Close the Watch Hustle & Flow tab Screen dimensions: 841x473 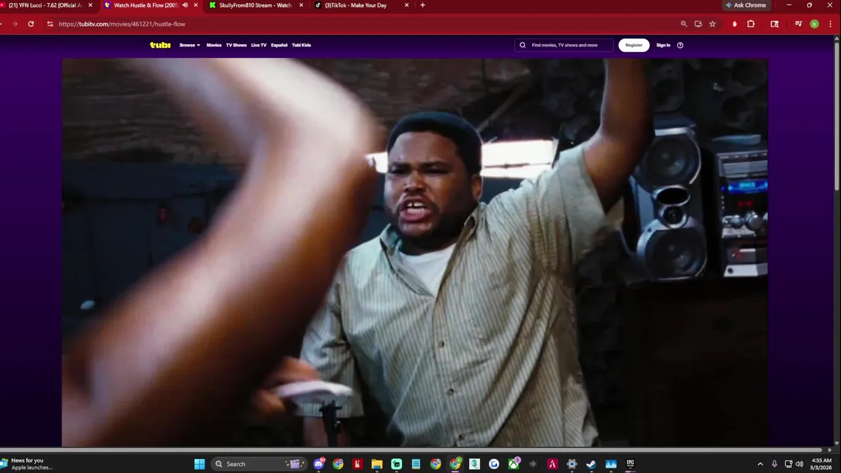point(196,5)
